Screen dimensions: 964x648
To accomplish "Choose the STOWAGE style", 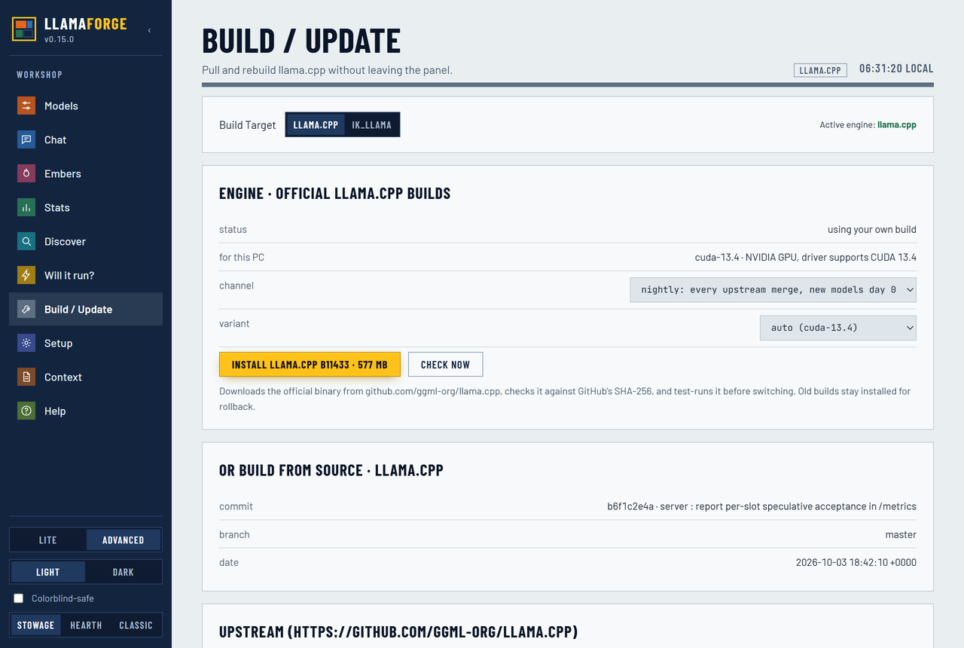I will click(36, 625).
